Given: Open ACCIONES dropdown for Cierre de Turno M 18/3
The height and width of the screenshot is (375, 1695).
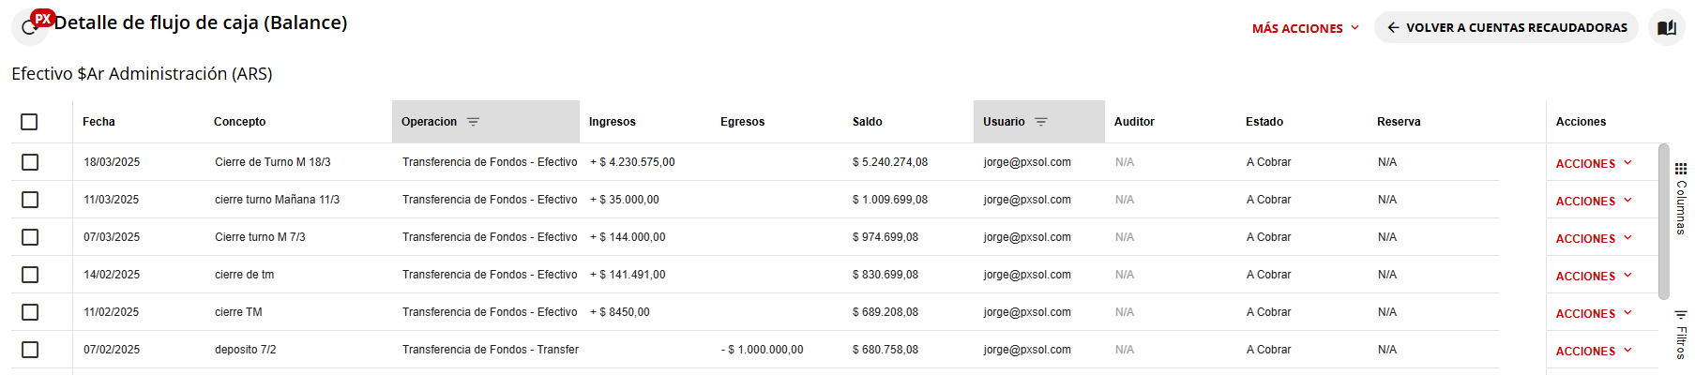Looking at the screenshot, I should 1593,163.
